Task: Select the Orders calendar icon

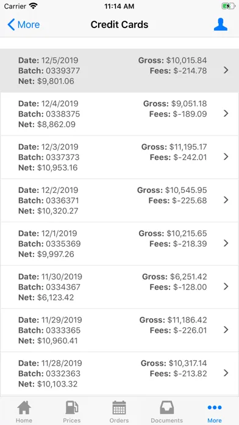Action: pyautogui.click(x=119, y=407)
